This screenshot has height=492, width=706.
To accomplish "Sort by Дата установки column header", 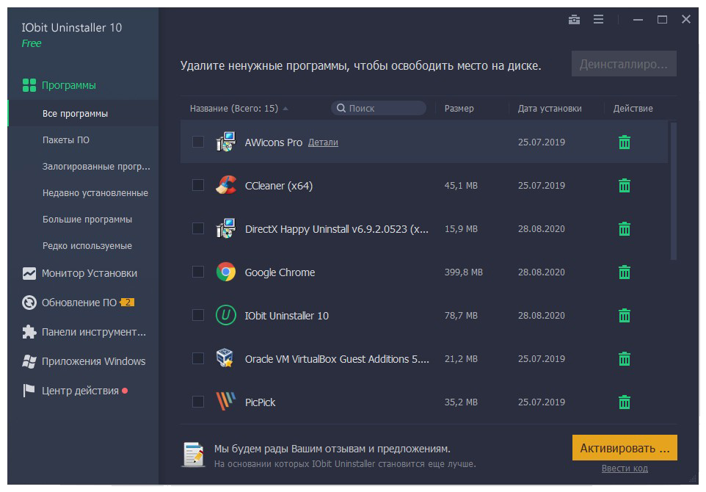I will tap(549, 109).
